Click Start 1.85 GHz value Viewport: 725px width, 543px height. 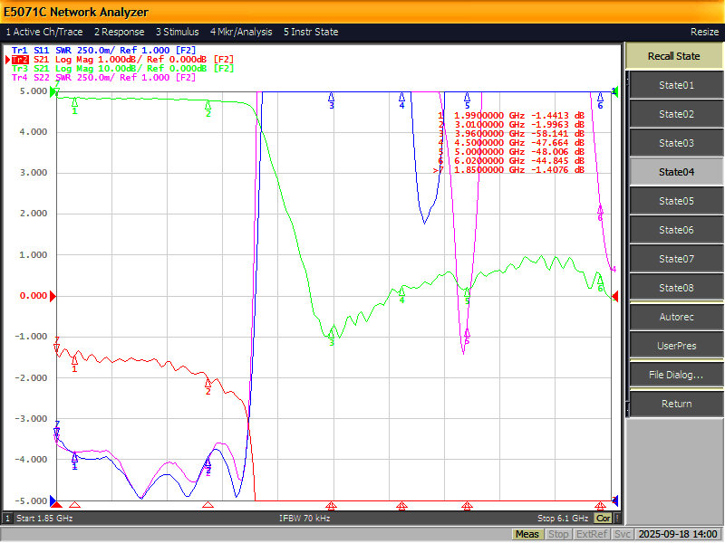(44, 518)
